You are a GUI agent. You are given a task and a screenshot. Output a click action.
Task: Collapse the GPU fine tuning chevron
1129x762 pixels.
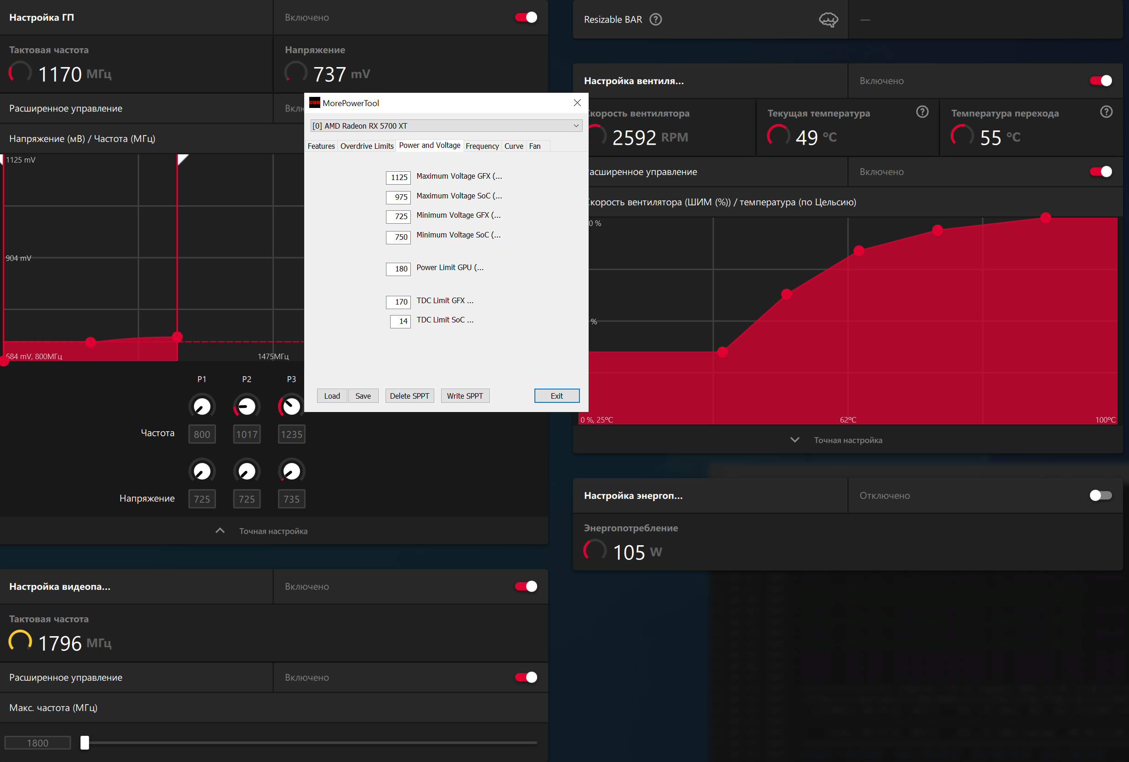click(220, 531)
